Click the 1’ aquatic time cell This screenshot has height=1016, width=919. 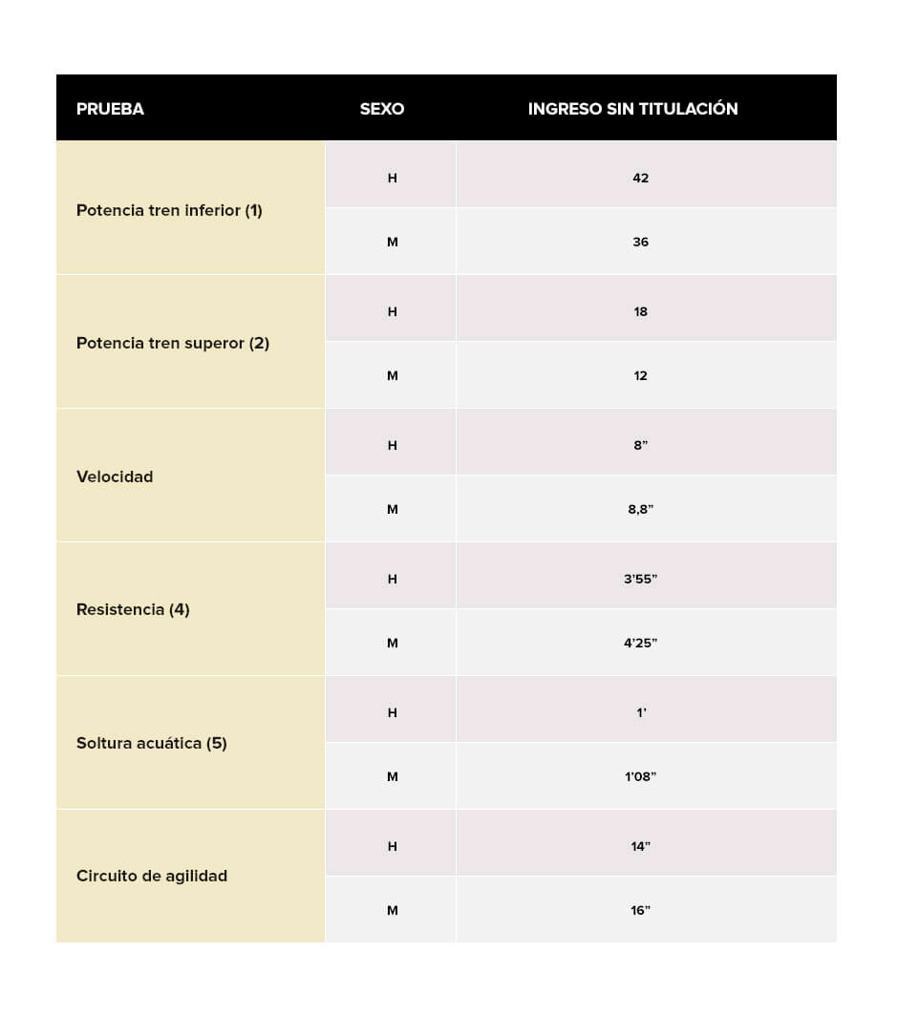641,712
